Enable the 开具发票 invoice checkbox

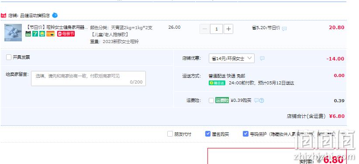click(x=9, y=57)
